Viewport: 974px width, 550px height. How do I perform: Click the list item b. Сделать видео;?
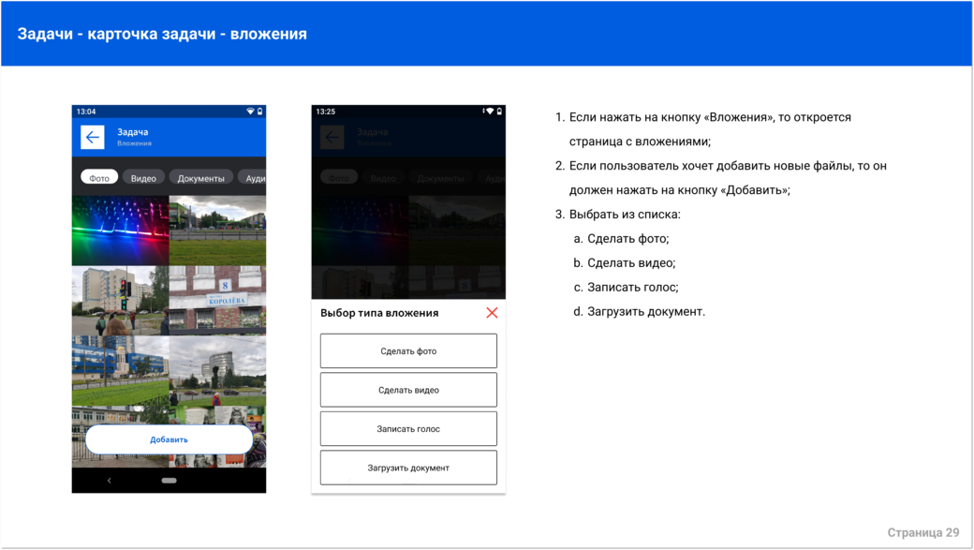pyautogui.click(x=625, y=263)
